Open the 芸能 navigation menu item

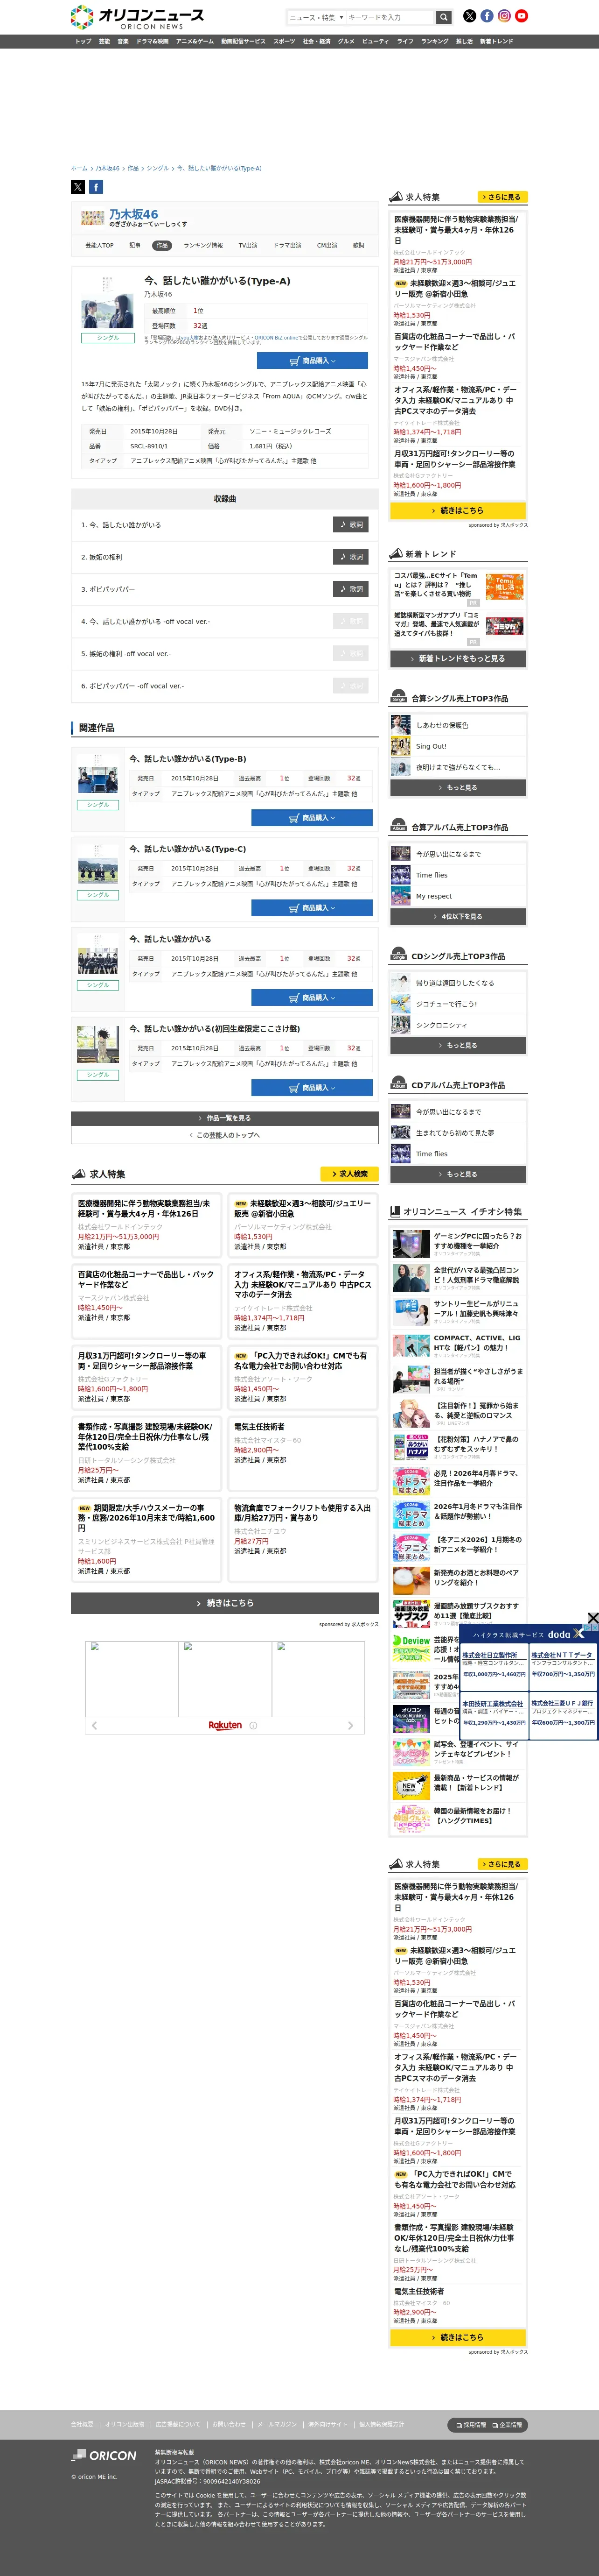coord(105,41)
